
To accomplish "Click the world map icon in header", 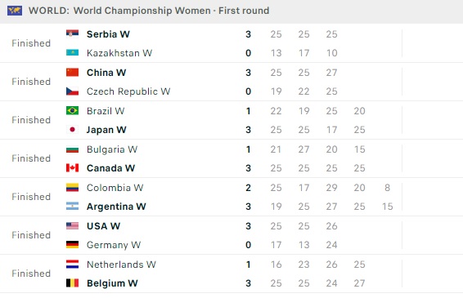I will coord(15,11).
